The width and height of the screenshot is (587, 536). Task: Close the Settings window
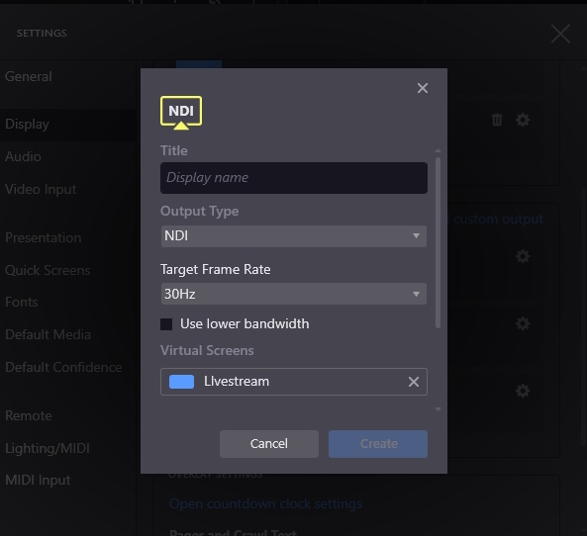[560, 34]
